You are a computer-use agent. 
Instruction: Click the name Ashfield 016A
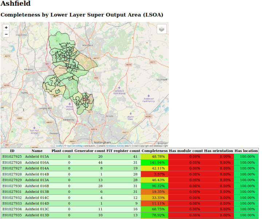[x=37, y=163]
